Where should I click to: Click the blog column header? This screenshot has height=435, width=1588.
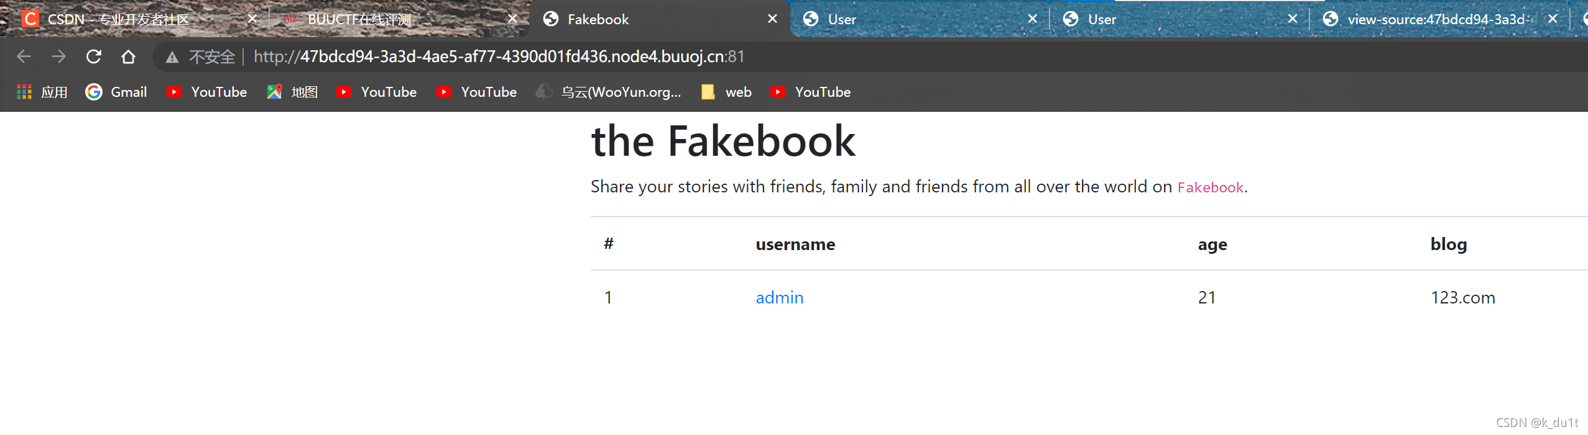click(1449, 244)
